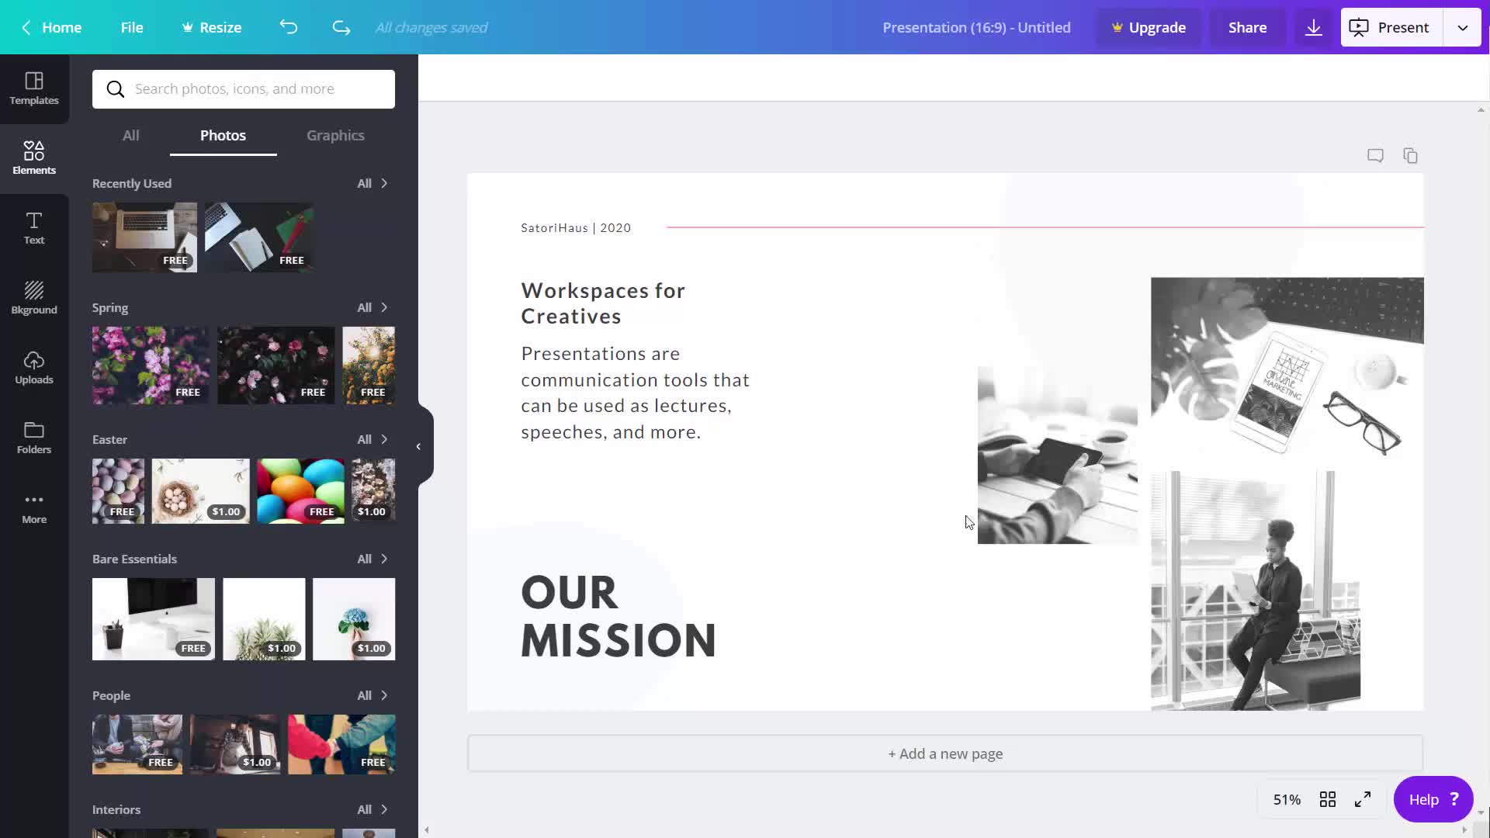Collapse the side panel with the arrow handle
The height and width of the screenshot is (838, 1490).
(419, 446)
